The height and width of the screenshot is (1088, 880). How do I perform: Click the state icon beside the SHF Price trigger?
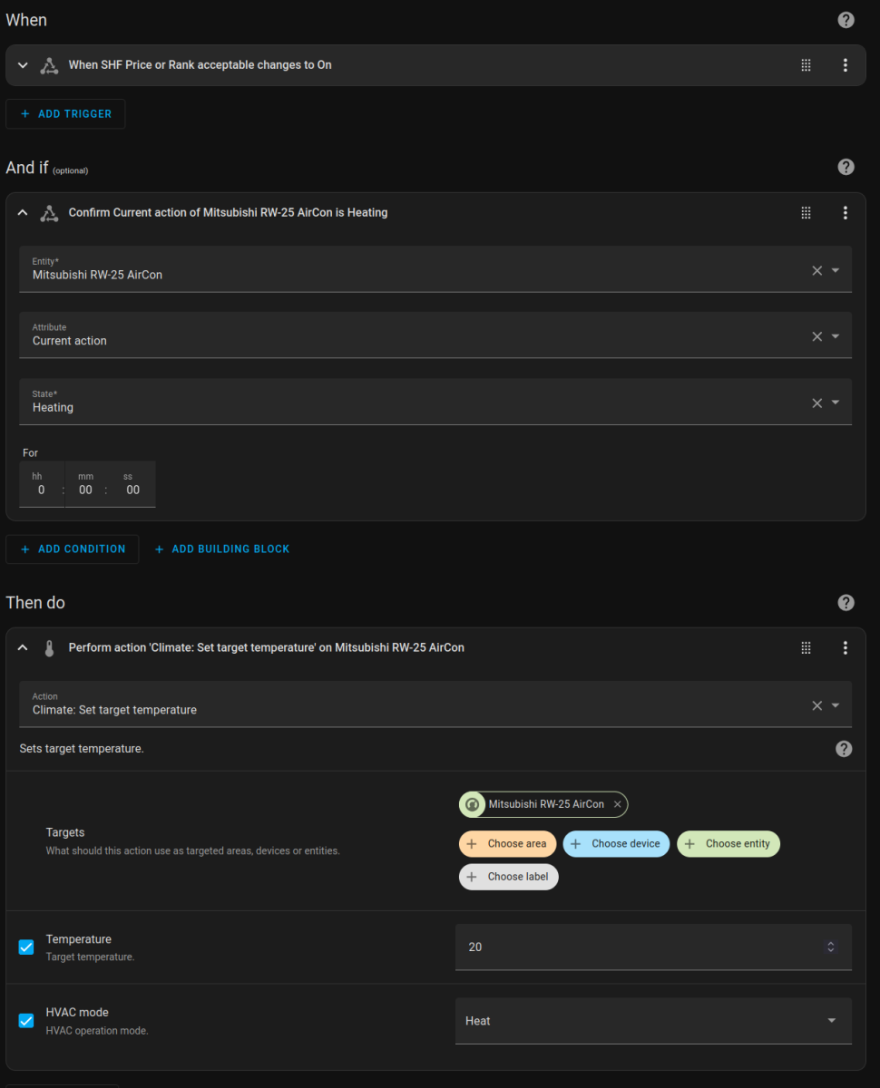coord(49,65)
